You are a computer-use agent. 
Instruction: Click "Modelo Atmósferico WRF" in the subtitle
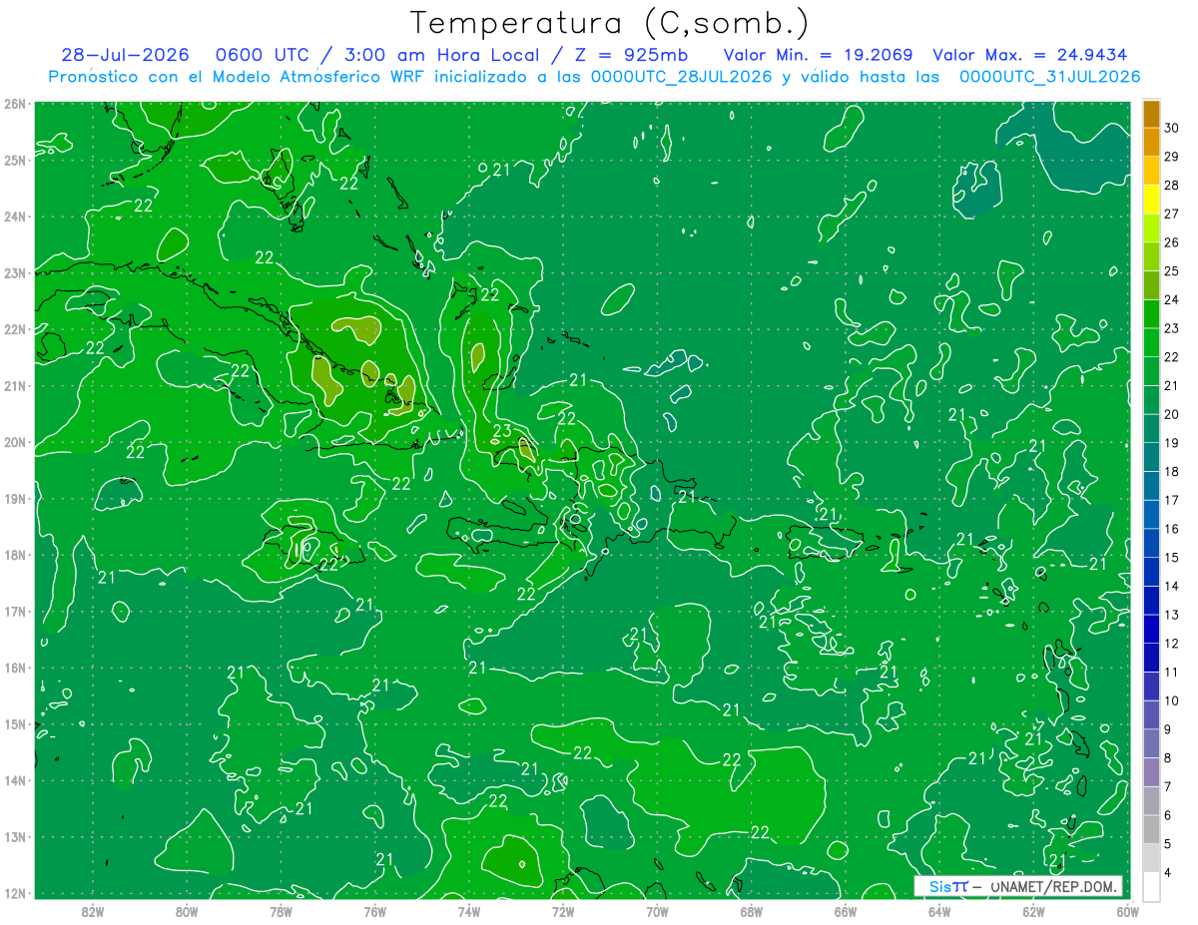coord(317,77)
